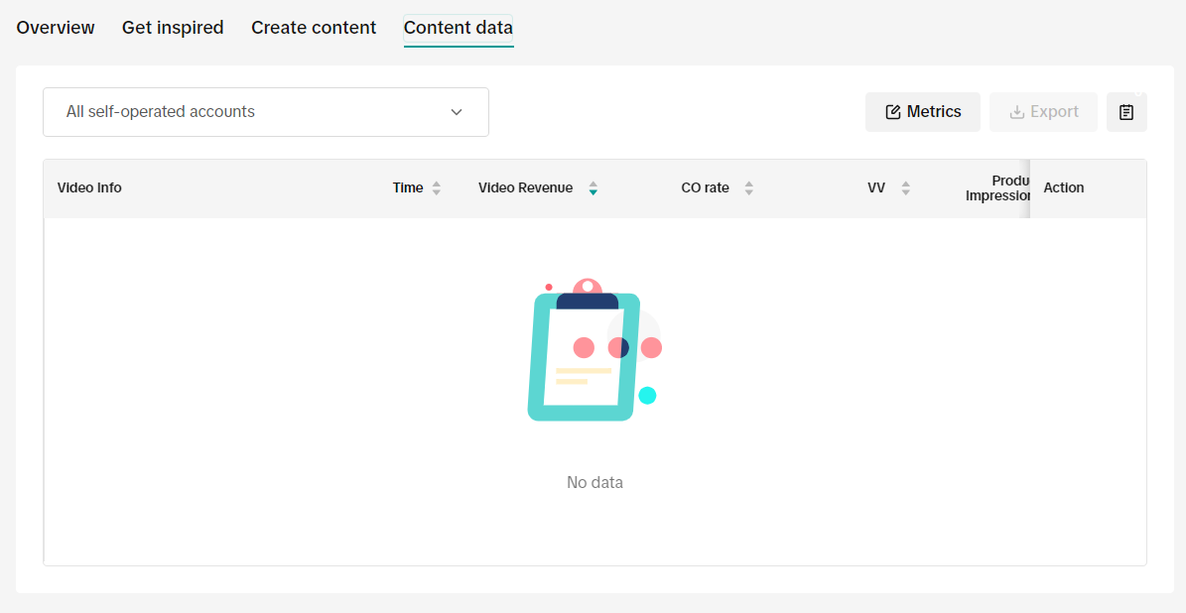Click the download icon beside Export

(1016, 112)
